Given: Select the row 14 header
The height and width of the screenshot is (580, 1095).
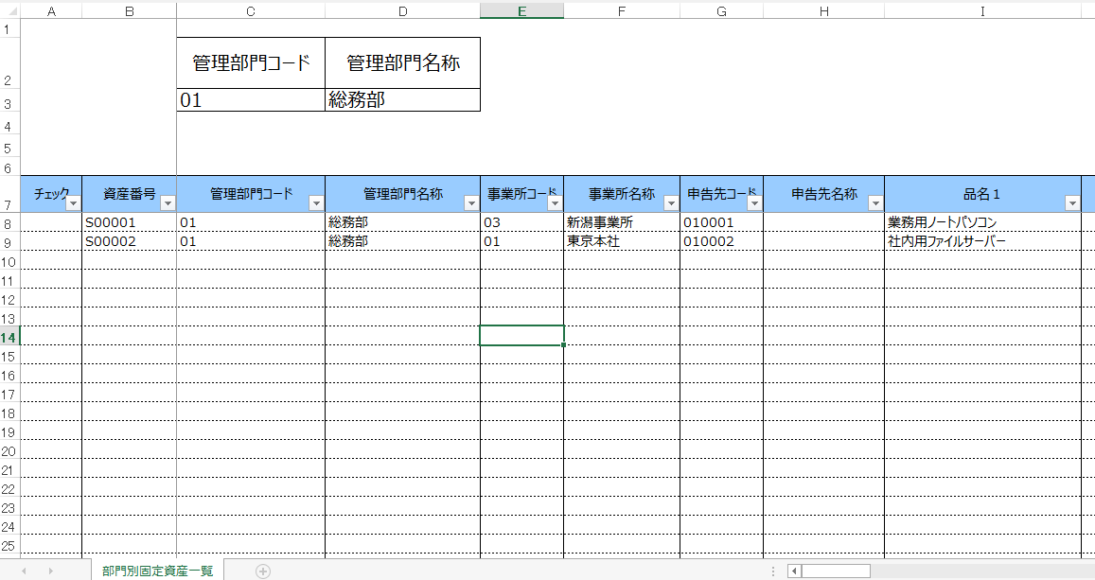Looking at the screenshot, I should tap(9, 337).
